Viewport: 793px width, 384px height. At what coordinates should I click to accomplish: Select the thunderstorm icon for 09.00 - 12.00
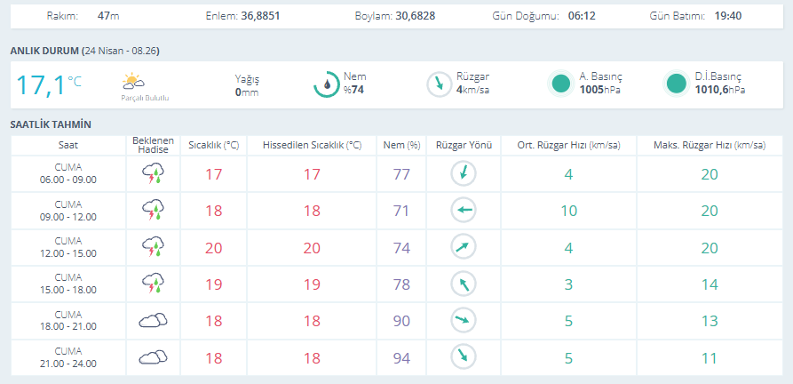click(153, 211)
